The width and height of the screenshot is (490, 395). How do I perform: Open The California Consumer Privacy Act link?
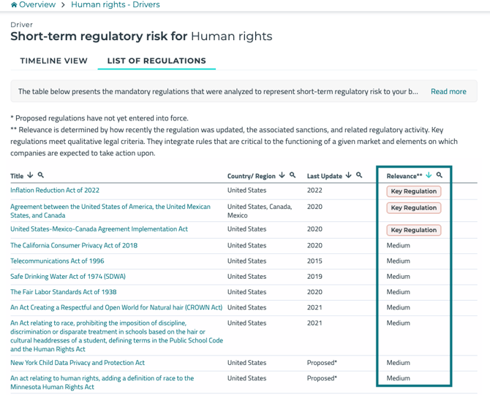pos(74,245)
